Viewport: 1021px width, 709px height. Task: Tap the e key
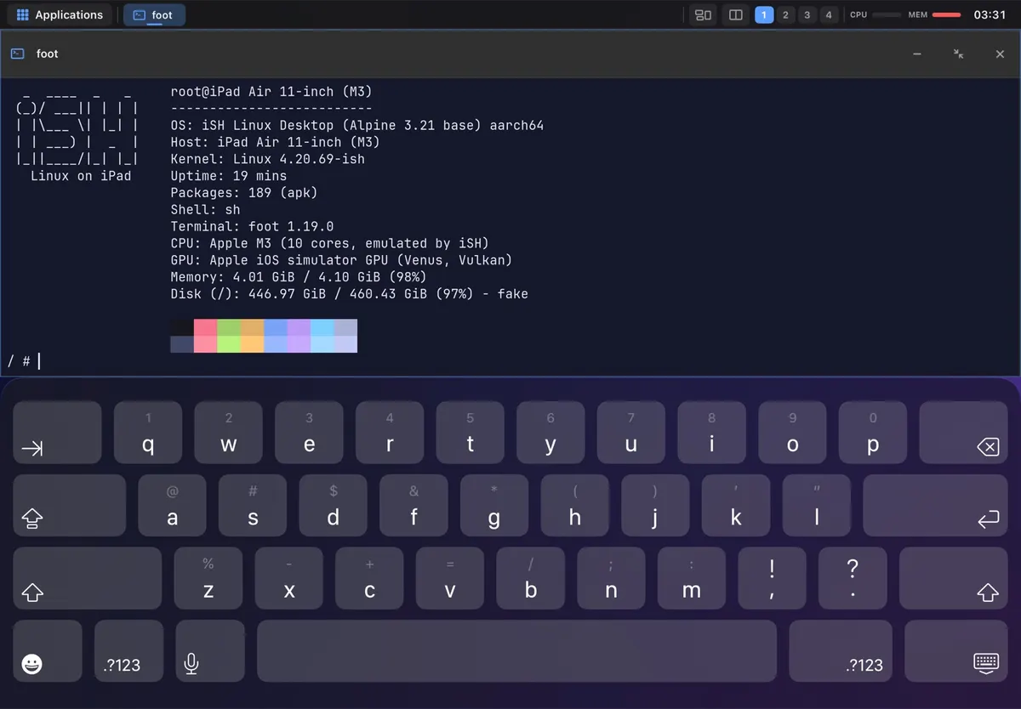309,433
